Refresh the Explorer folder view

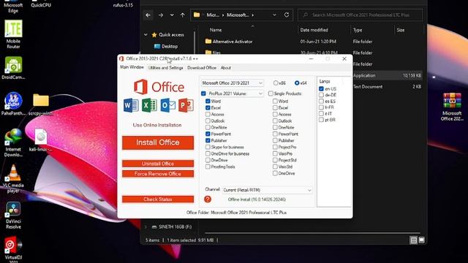coord(287,15)
